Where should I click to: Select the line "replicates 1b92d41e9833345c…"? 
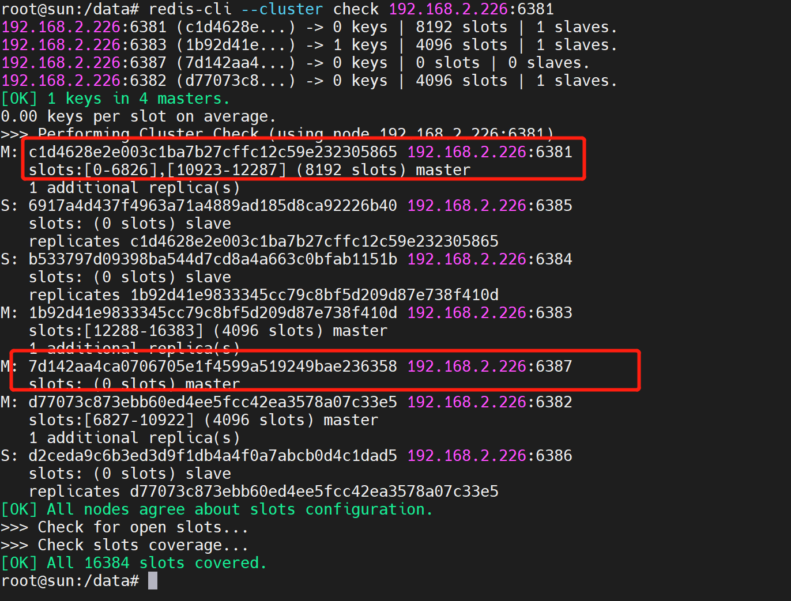263,295
